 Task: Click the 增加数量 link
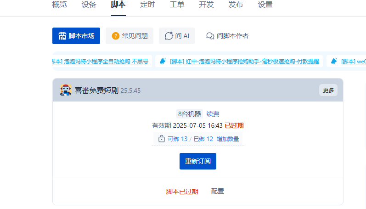pos(228,139)
